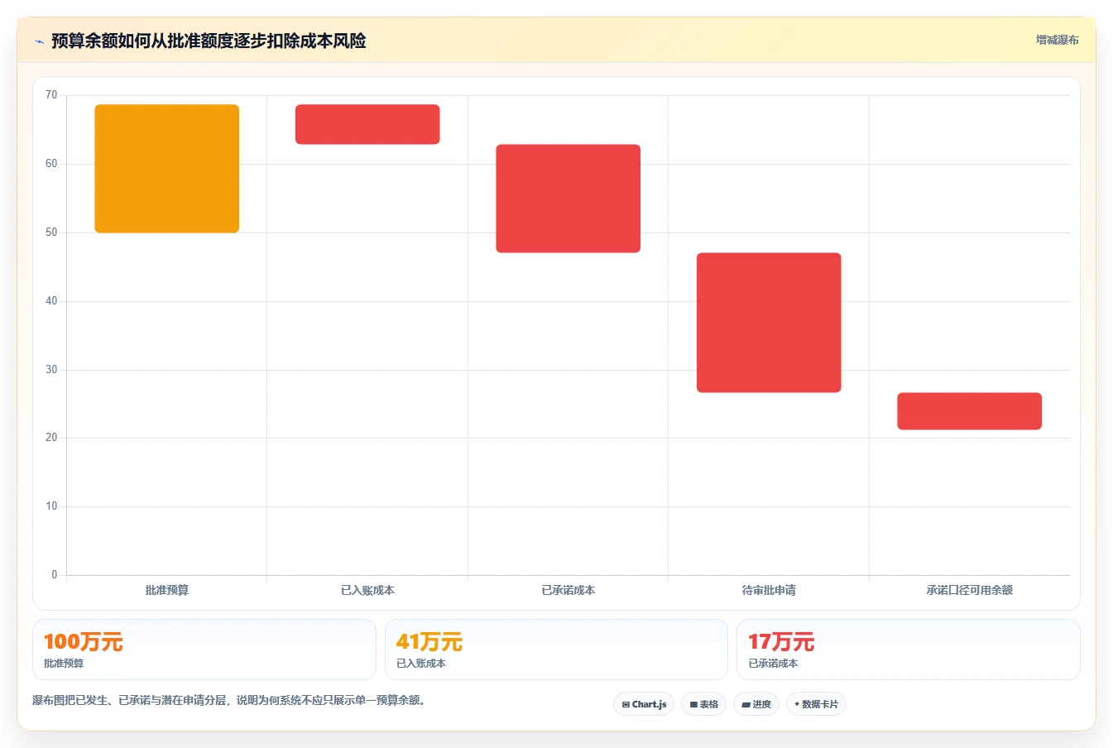The height and width of the screenshot is (748, 1113).
Task: Click the 进度 tag
Action: click(x=756, y=704)
